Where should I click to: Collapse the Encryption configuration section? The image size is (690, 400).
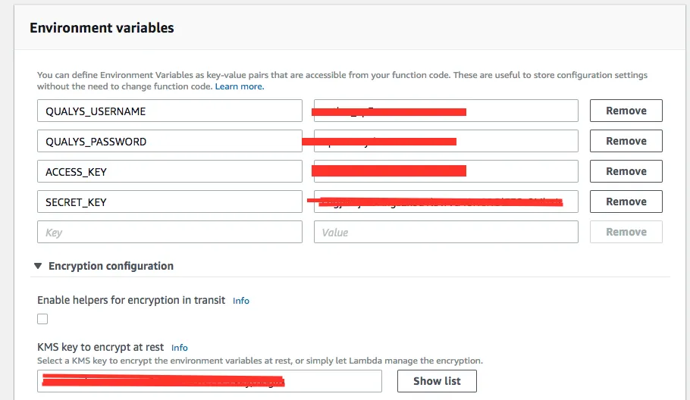[x=37, y=266]
